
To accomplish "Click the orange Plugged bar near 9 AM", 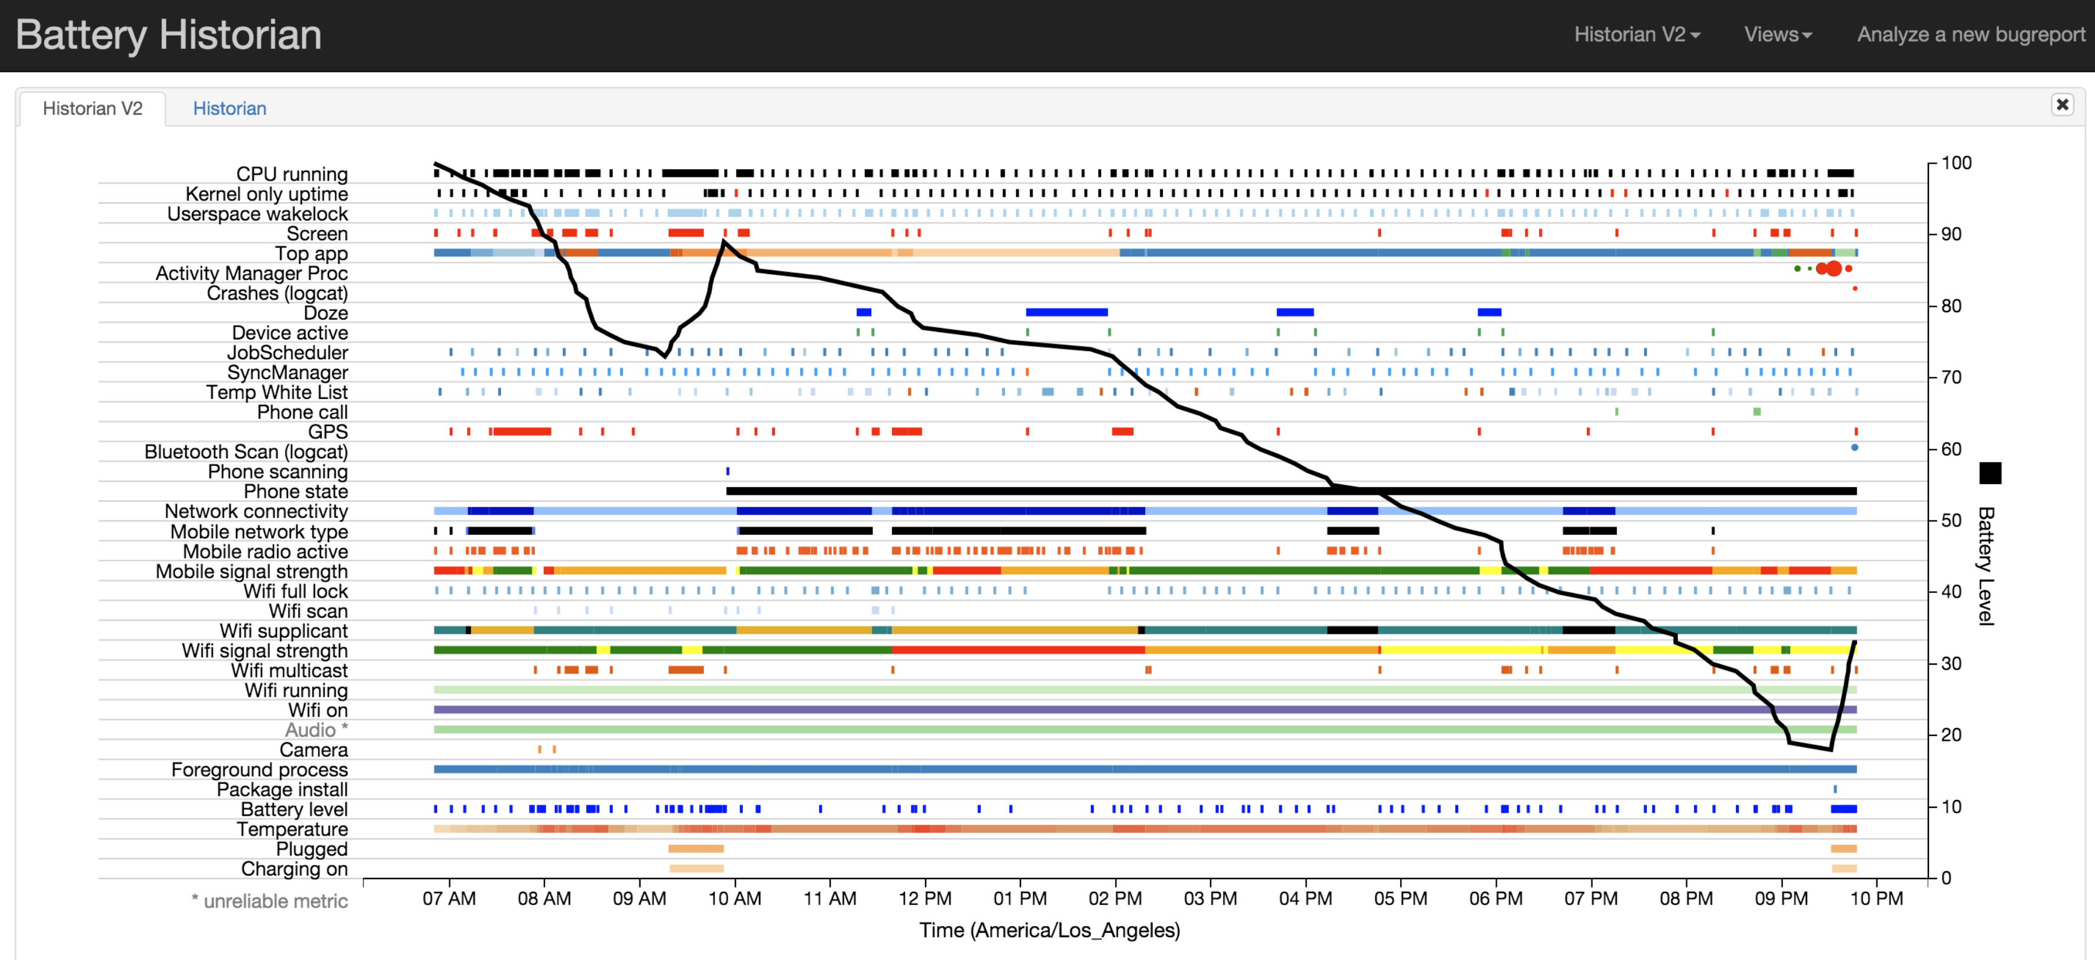I will (x=696, y=848).
